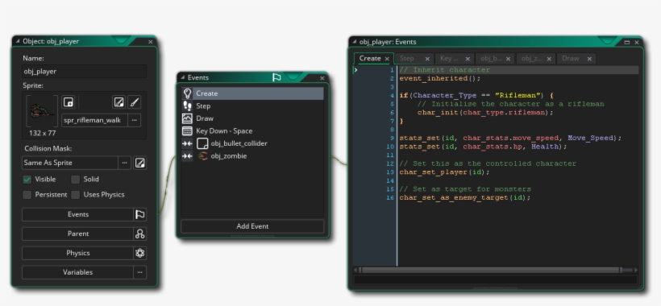Screen dimensions: 661x306
Task: Click the edit image brush icon
Action: (134, 101)
